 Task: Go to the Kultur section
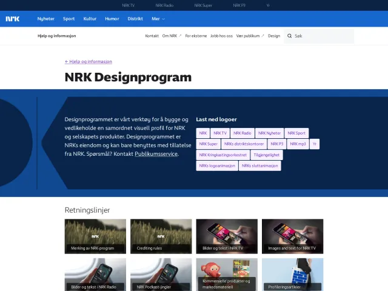pos(90,19)
